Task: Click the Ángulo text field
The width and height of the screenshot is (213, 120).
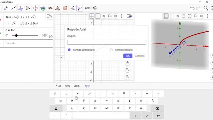Action: 106,42
